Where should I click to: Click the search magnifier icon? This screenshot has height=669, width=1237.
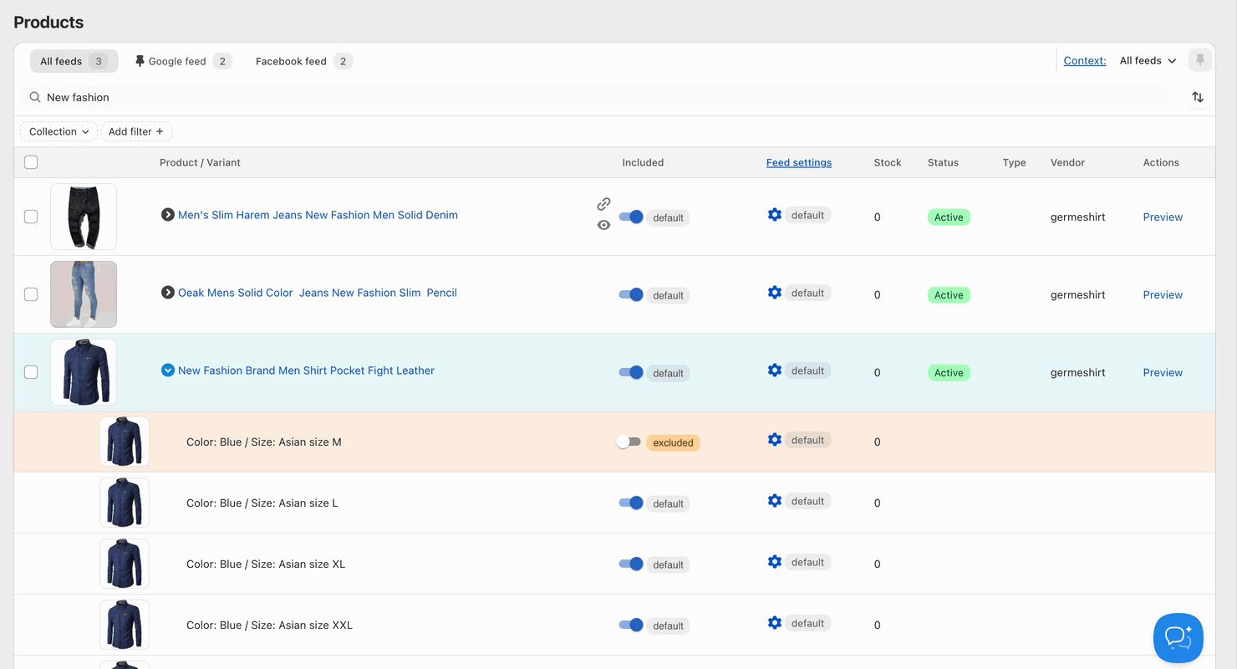coord(35,98)
